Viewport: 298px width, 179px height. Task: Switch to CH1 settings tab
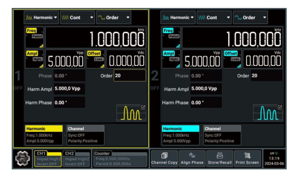(x=48, y=159)
